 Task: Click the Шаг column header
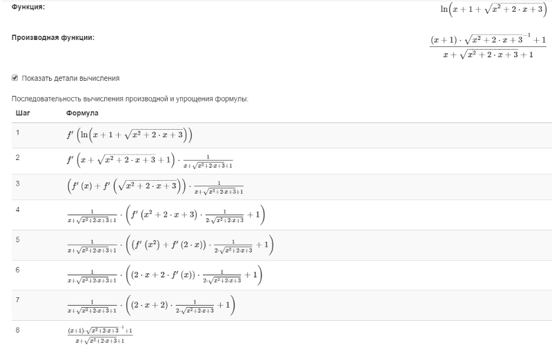(23, 113)
